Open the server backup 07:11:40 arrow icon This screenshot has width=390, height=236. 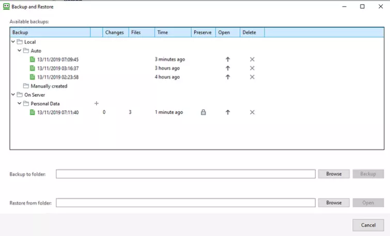pyautogui.click(x=227, y=112)
